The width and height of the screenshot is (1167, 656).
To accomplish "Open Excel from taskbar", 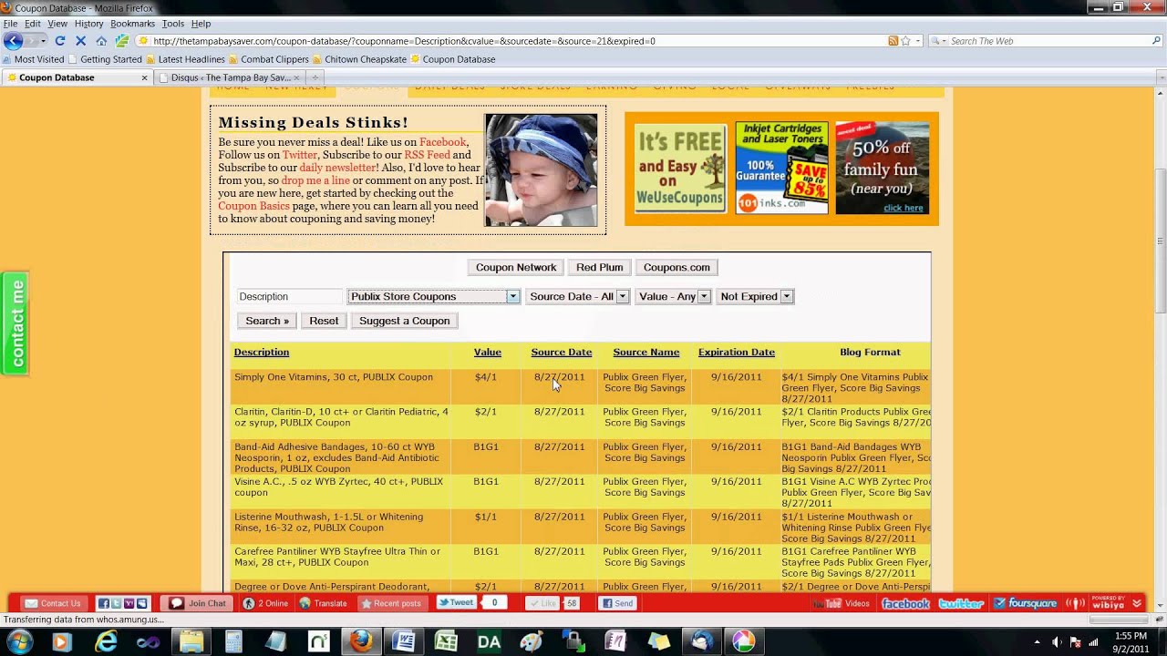I will 446,641.
